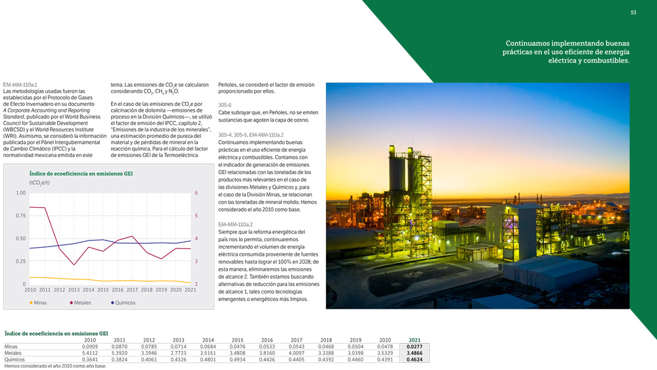Image resolution: width=657 pixels, height=370 pixels.
Task: Open the industrial plant photo at dusk
Action: coord(478,196)
